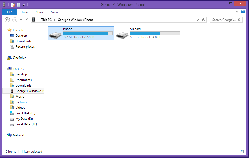Screen dimensions: 249x158
Task: Click the SD card storage usage bar
Action: coord(155,33)
